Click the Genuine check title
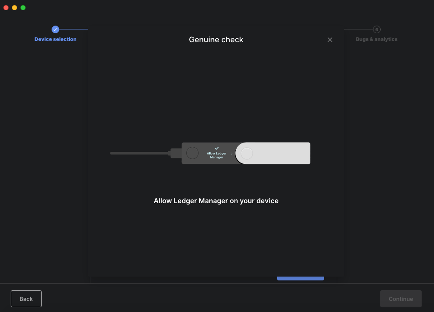The image size is (434, 312). coord(216,40)
